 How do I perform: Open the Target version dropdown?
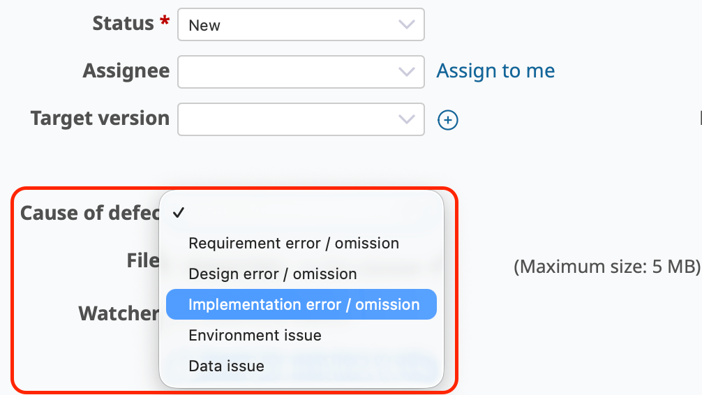click(x=301, y=119)
